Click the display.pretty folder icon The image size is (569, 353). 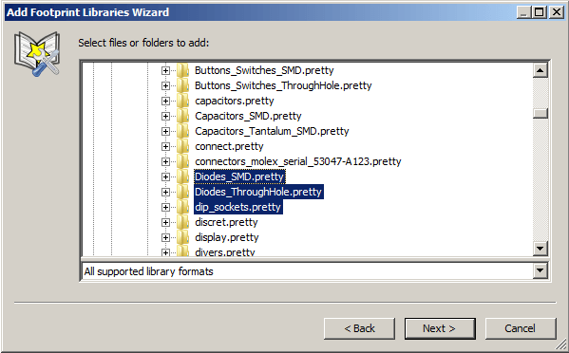pyautogui.click(x=183, y=237)
